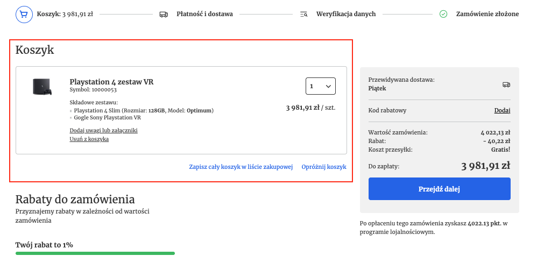537x277 pixels.
Task: Click the Rabaty do zamówienia heading
Action: pyautogui.click(x=75, y=199)
